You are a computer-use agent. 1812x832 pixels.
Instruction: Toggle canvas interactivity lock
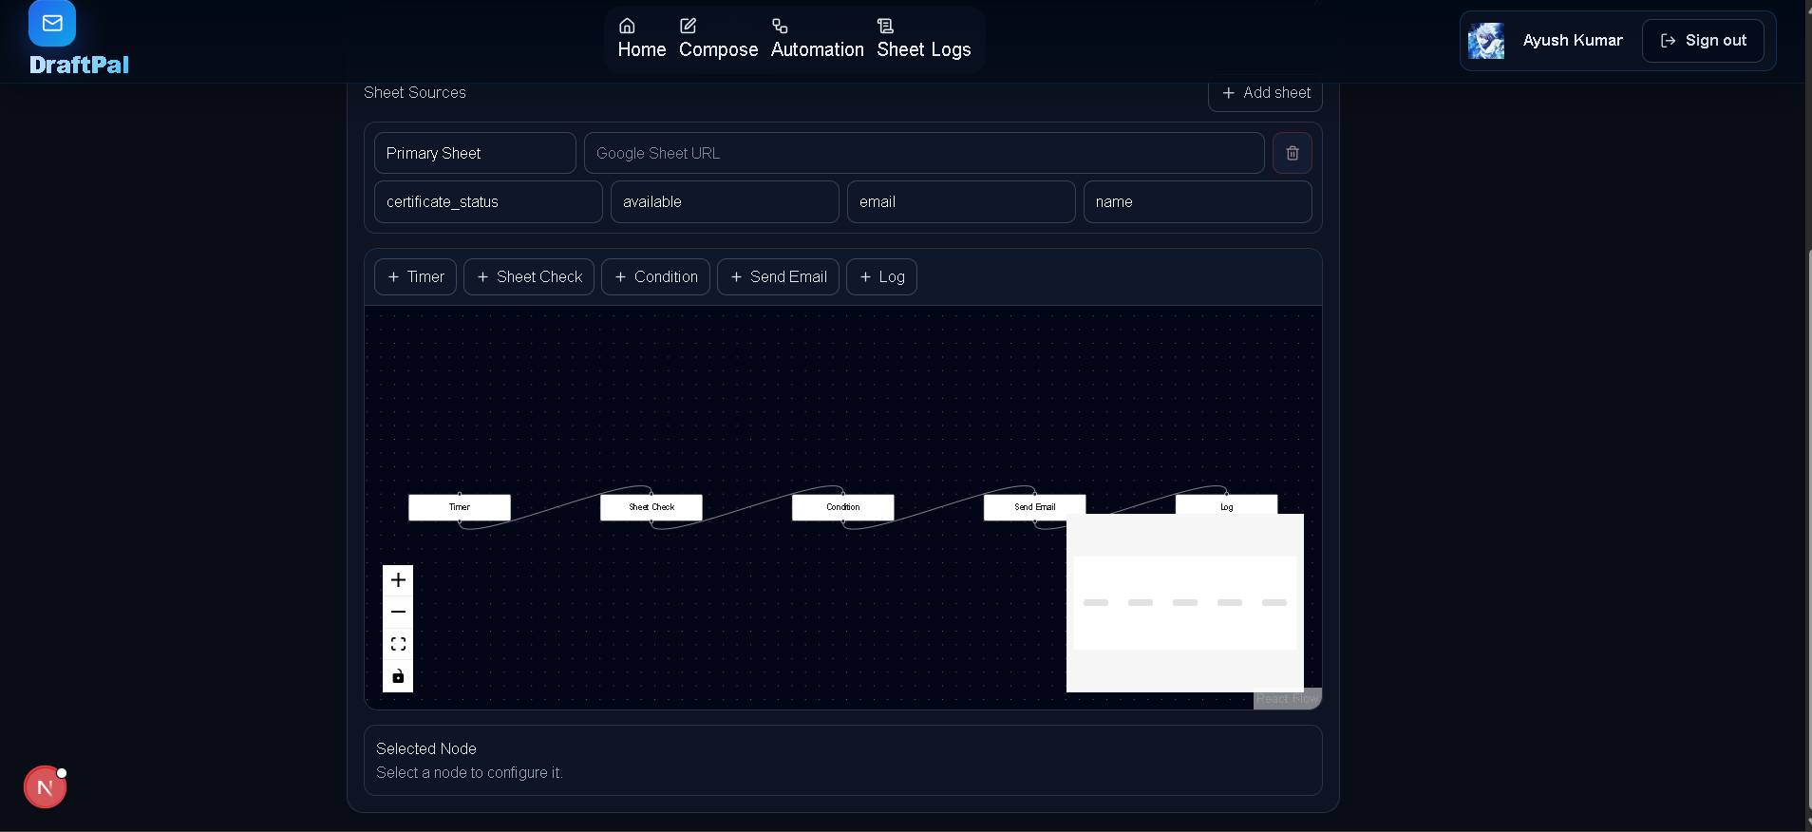coord(398,676)
